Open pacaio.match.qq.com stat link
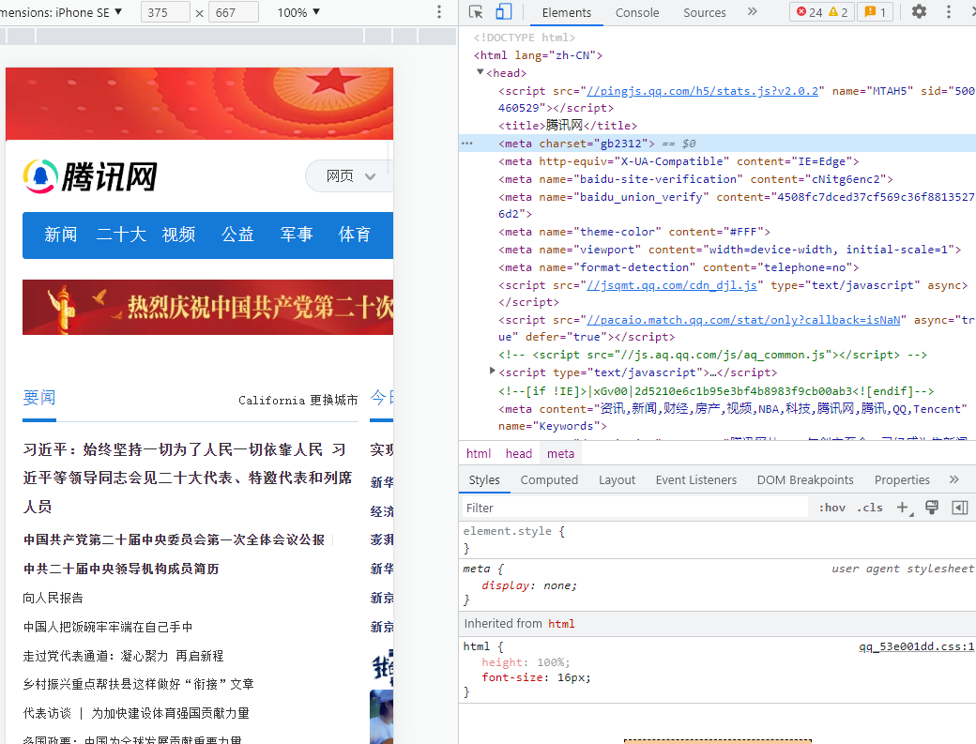This screenshot has width=976, height=744. (743, 320)
